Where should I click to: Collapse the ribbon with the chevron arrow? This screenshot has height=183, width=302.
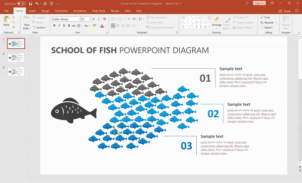coord(299,33)
